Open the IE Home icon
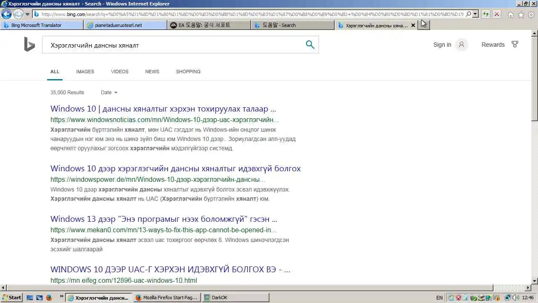Viewport: 538px width, 303px height. tap(511, 15)
